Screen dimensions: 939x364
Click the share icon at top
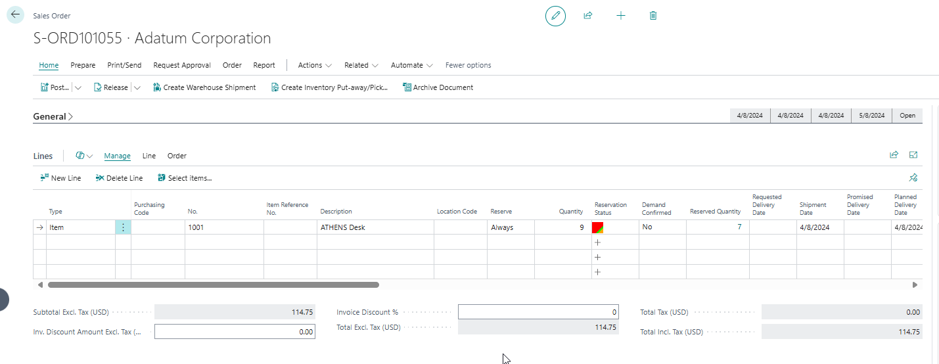(x=588, y=15)
